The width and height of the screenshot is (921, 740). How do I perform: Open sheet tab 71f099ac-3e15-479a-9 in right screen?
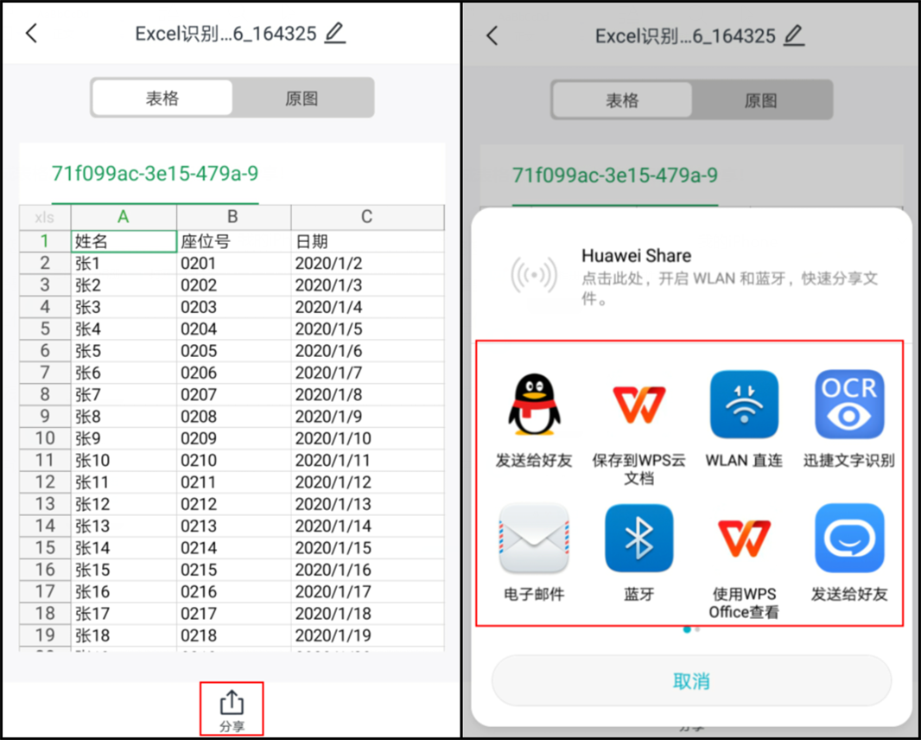pos(615,175)
